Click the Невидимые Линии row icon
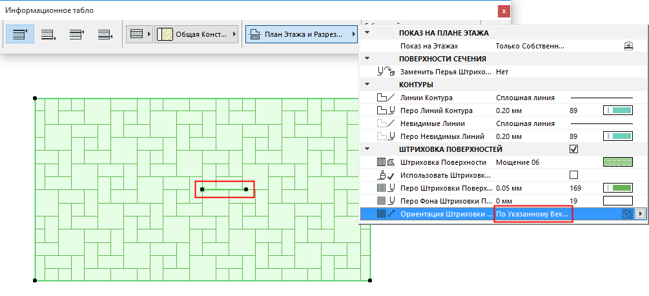This screenshot has width=649, height=296. (x=386, y=123)
